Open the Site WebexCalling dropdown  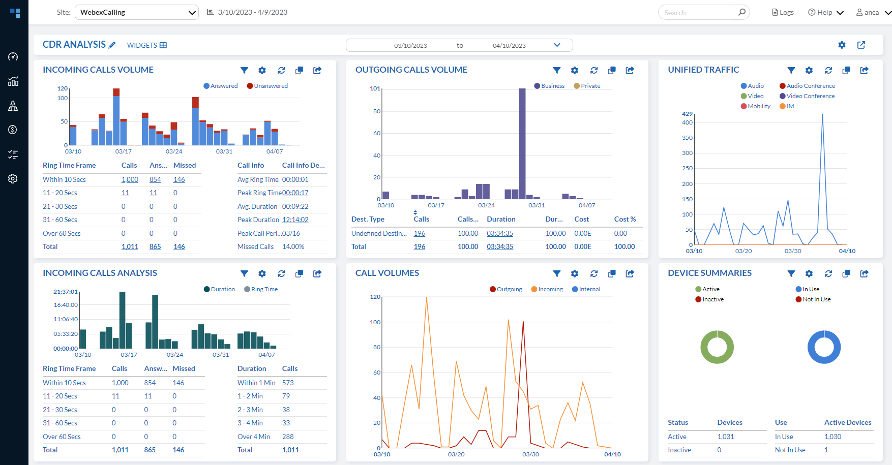[x=137, y=12]
